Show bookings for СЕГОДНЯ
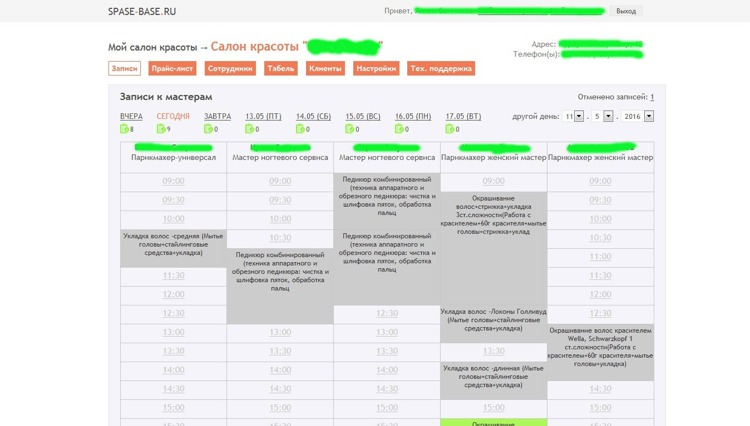Viewport: 750px width, 426px height. [x=173, y=117]
